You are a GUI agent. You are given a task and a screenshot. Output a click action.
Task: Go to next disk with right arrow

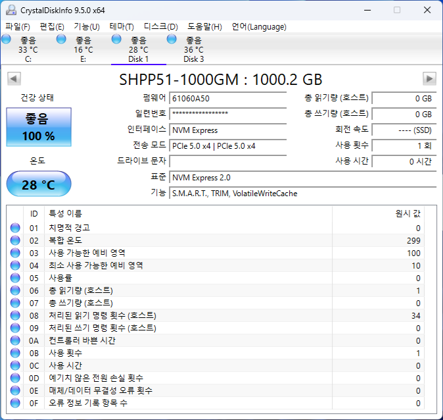pyautogui.click(x=429, y=78)
